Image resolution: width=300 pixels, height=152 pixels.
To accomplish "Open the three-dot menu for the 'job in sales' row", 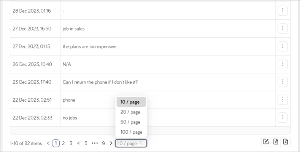I will pyautogui.click(x=283, y=28).
